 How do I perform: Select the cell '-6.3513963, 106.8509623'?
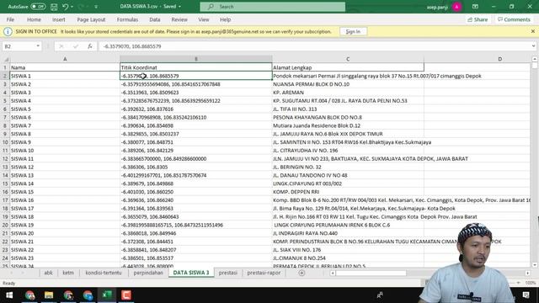196,93
